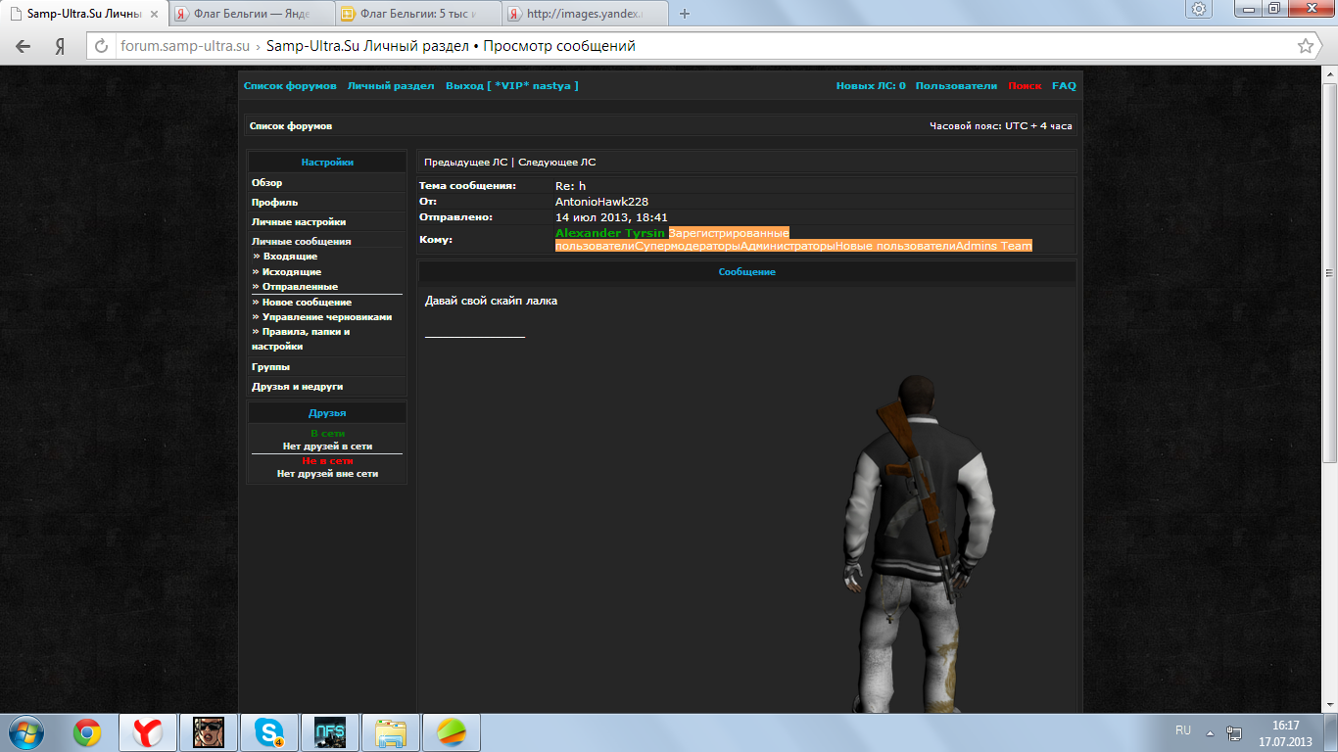The width and height of the screenshot is (1338, 752).
Task: Click the RU language indicator
Action: 1183,730
